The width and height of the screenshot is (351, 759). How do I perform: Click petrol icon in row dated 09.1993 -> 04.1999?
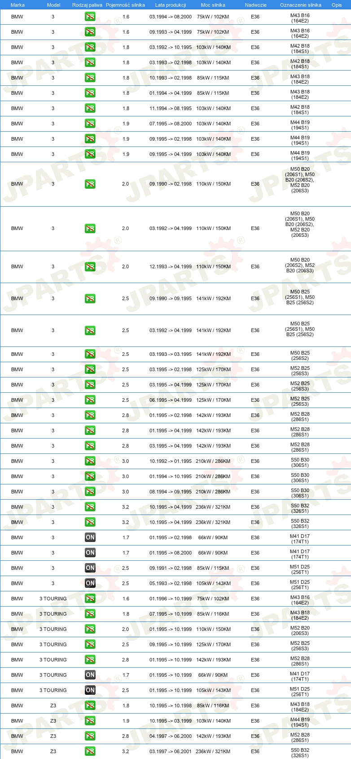click(x=90, y=32)
